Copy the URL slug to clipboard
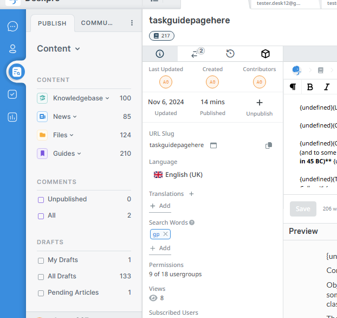Image resolution: width=337 pixels, height=318 pixels. point(269,145)
